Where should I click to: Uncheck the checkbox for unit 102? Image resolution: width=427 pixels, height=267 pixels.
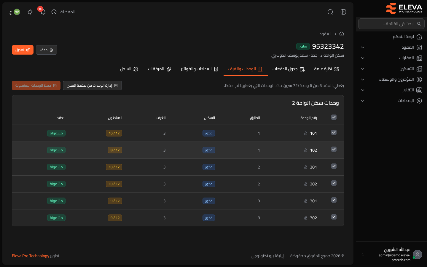click(334, 149)
